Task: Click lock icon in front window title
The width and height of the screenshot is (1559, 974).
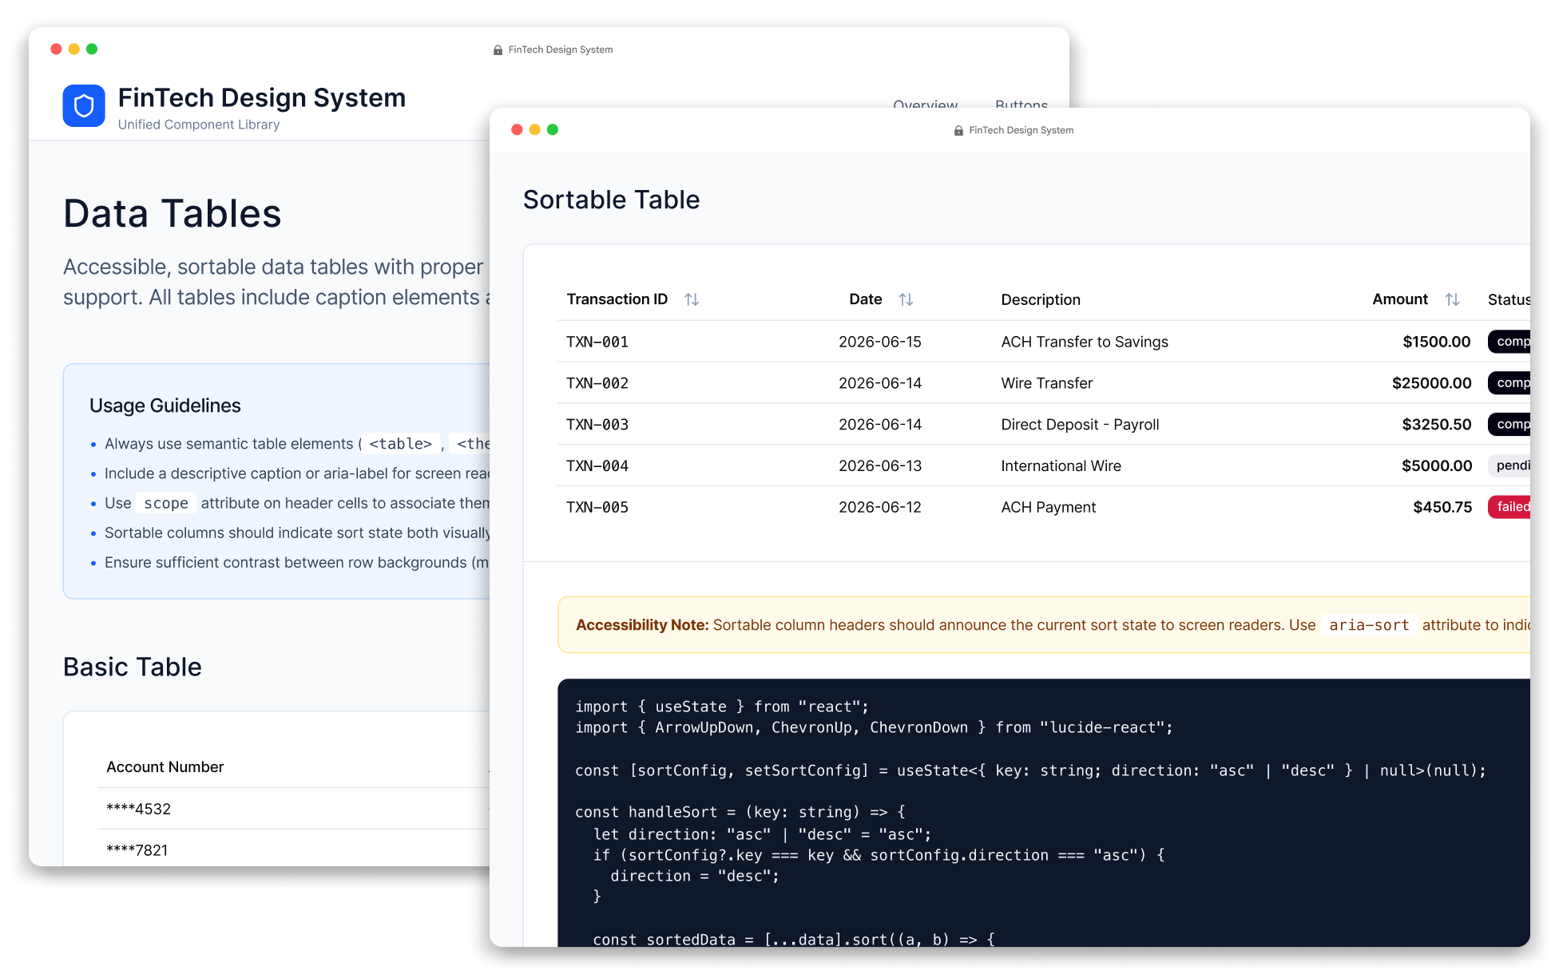Action: coord(958,130)
